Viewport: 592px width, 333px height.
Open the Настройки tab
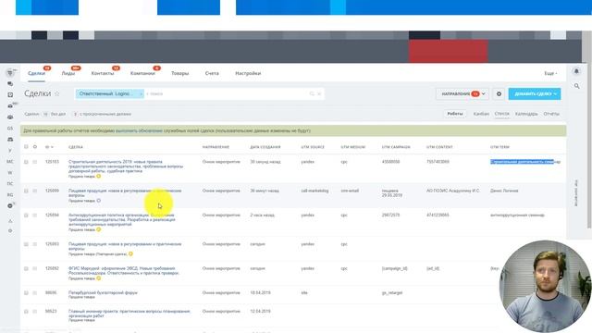pos(248,73)
